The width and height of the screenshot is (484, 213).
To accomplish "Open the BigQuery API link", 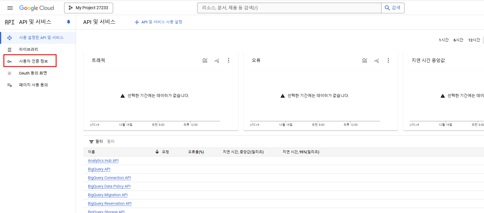I will coord(99,169).
